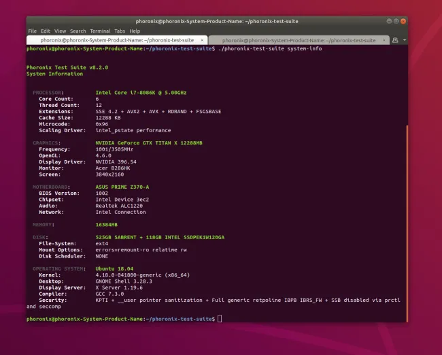Open the Help menu
Image resolution: width=442 pixels, height=355 pixels.
pos(135,31)
